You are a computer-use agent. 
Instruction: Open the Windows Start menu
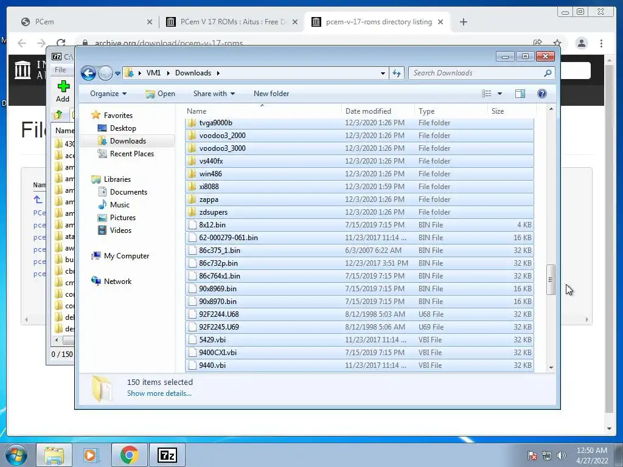click(x=16, y=455)
